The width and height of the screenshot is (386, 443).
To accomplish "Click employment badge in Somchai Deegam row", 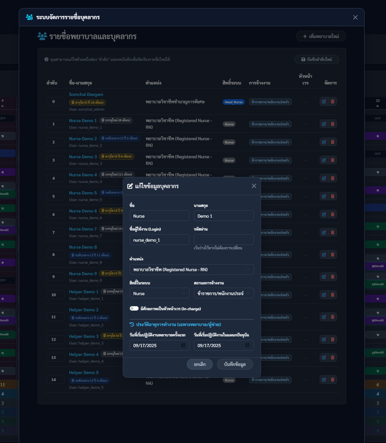I will click(270, 102).
